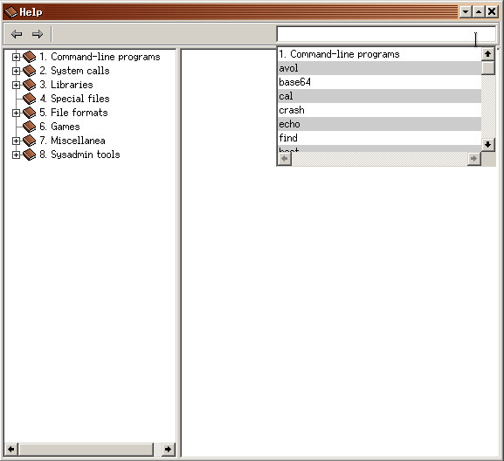
Task: Expand the Command-line programs tree node
Action: (16, 57)
